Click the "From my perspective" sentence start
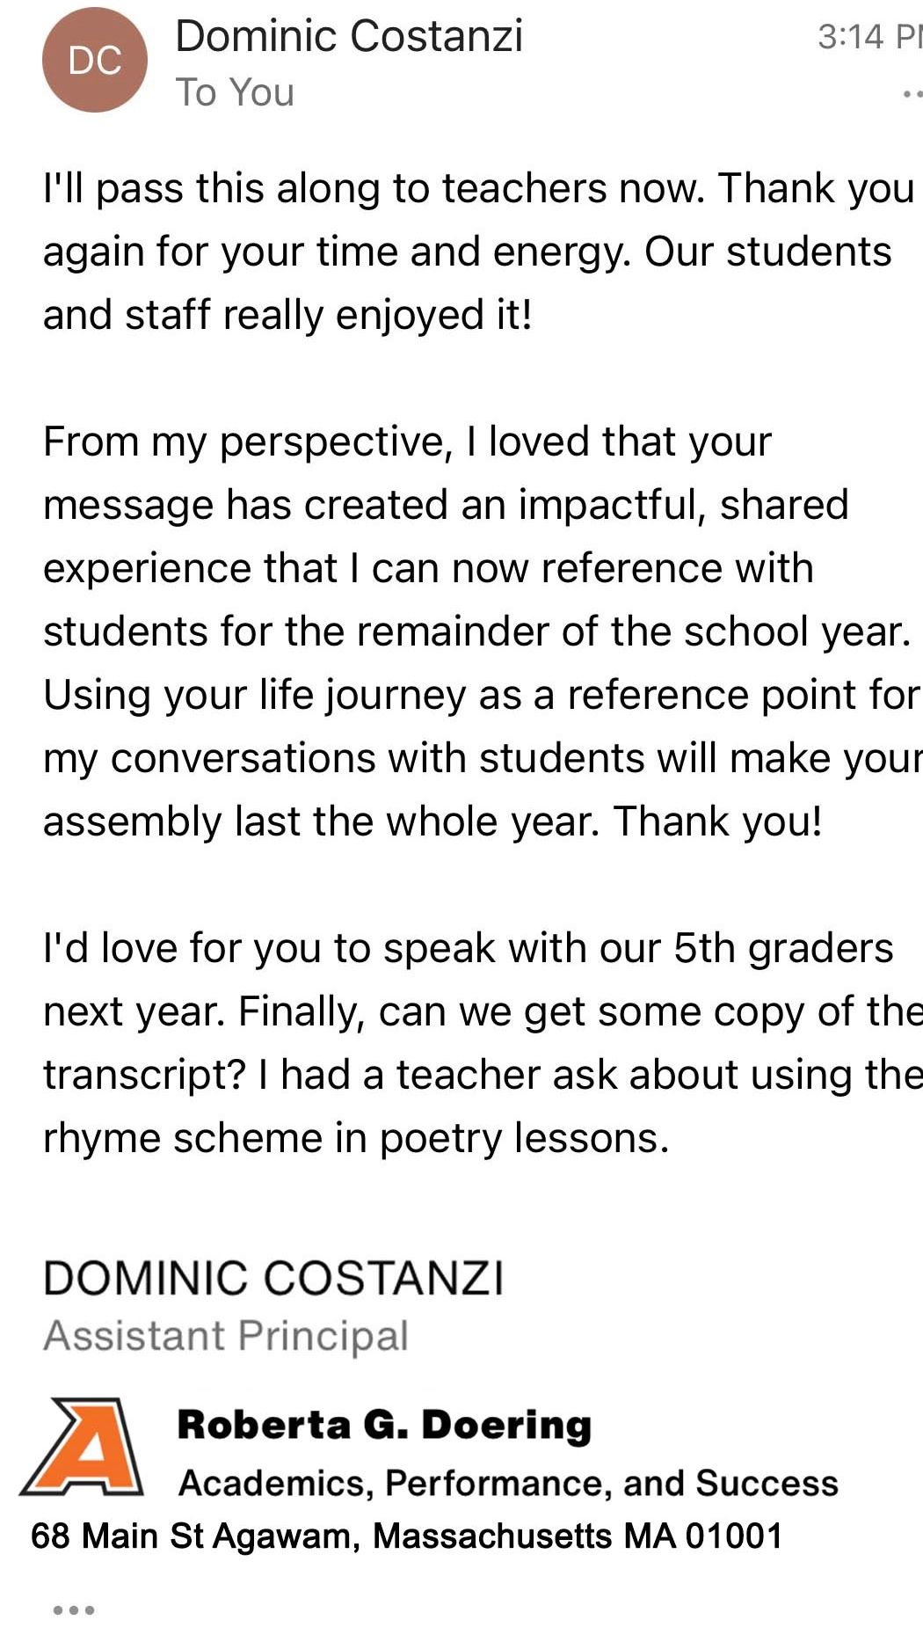The height and width of the screenshot is (1642, 923). click(246, 442)
